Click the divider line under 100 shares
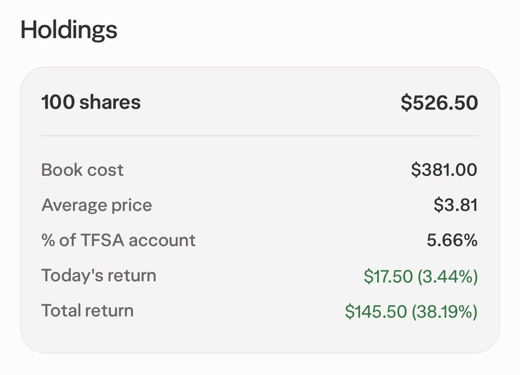The height and width of the screenshot is (375, 520). 260,136
